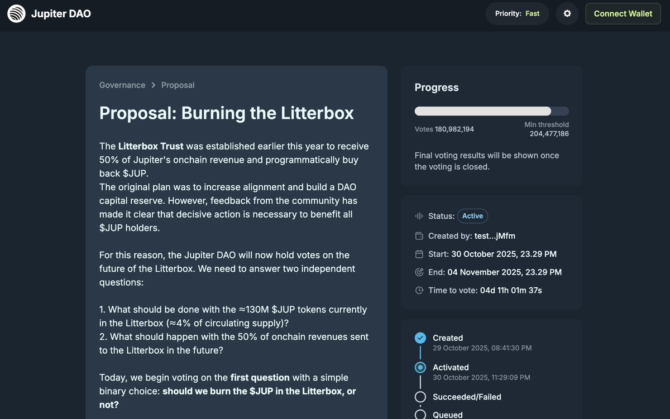
Task: Select the Activated timeline step marker
Action: pos(420,368)
